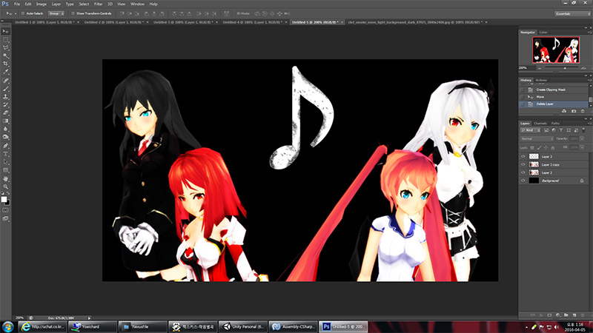The width and height of the screenshot is (593, 333).
Task: Select the Healing Brush tool
Action: click(6, 81)
